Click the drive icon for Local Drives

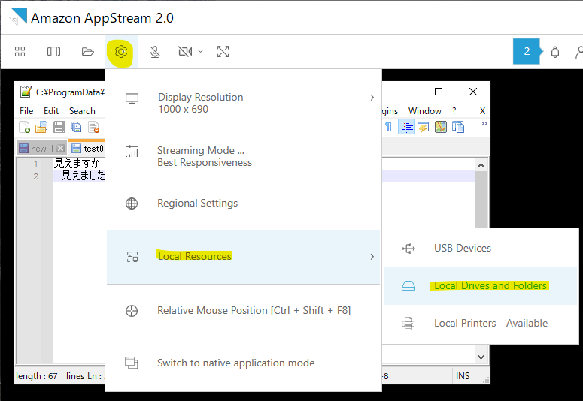point(408,286)
